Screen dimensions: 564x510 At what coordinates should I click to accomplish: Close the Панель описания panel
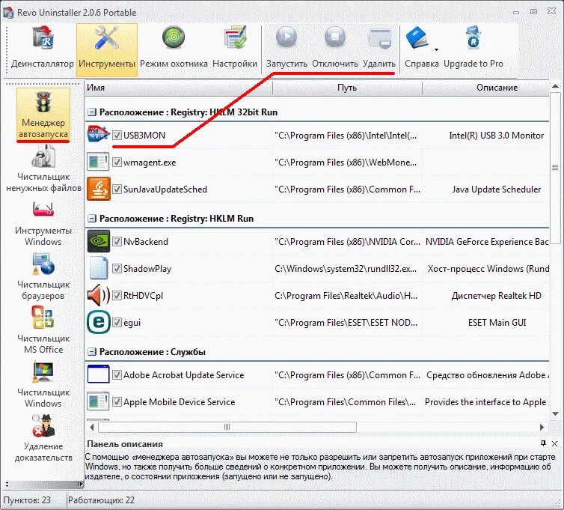click(554, 444)
